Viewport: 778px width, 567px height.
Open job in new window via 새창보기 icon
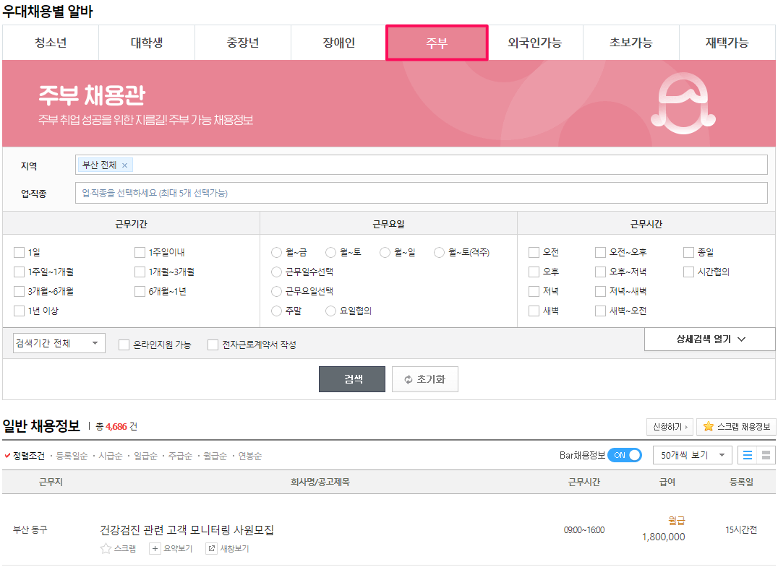pos(211,548)
